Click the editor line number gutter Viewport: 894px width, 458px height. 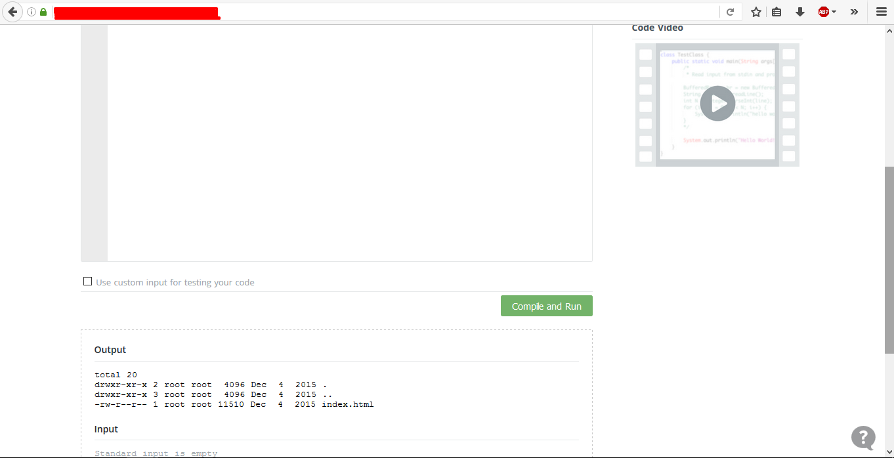95,143
